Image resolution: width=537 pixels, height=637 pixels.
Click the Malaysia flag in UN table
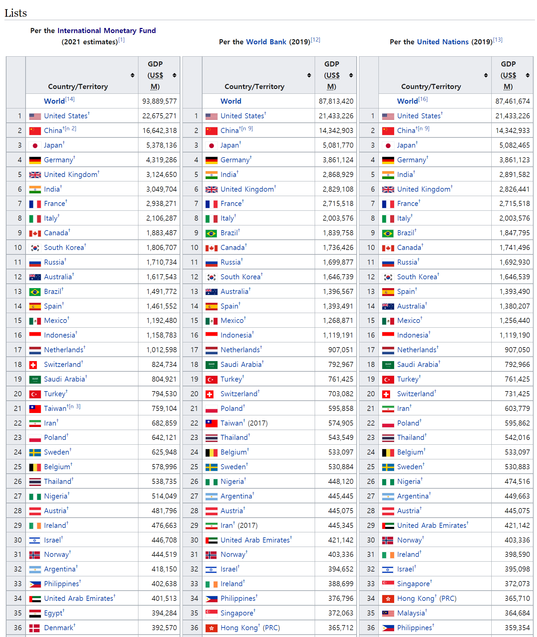[x=388, y=613]
